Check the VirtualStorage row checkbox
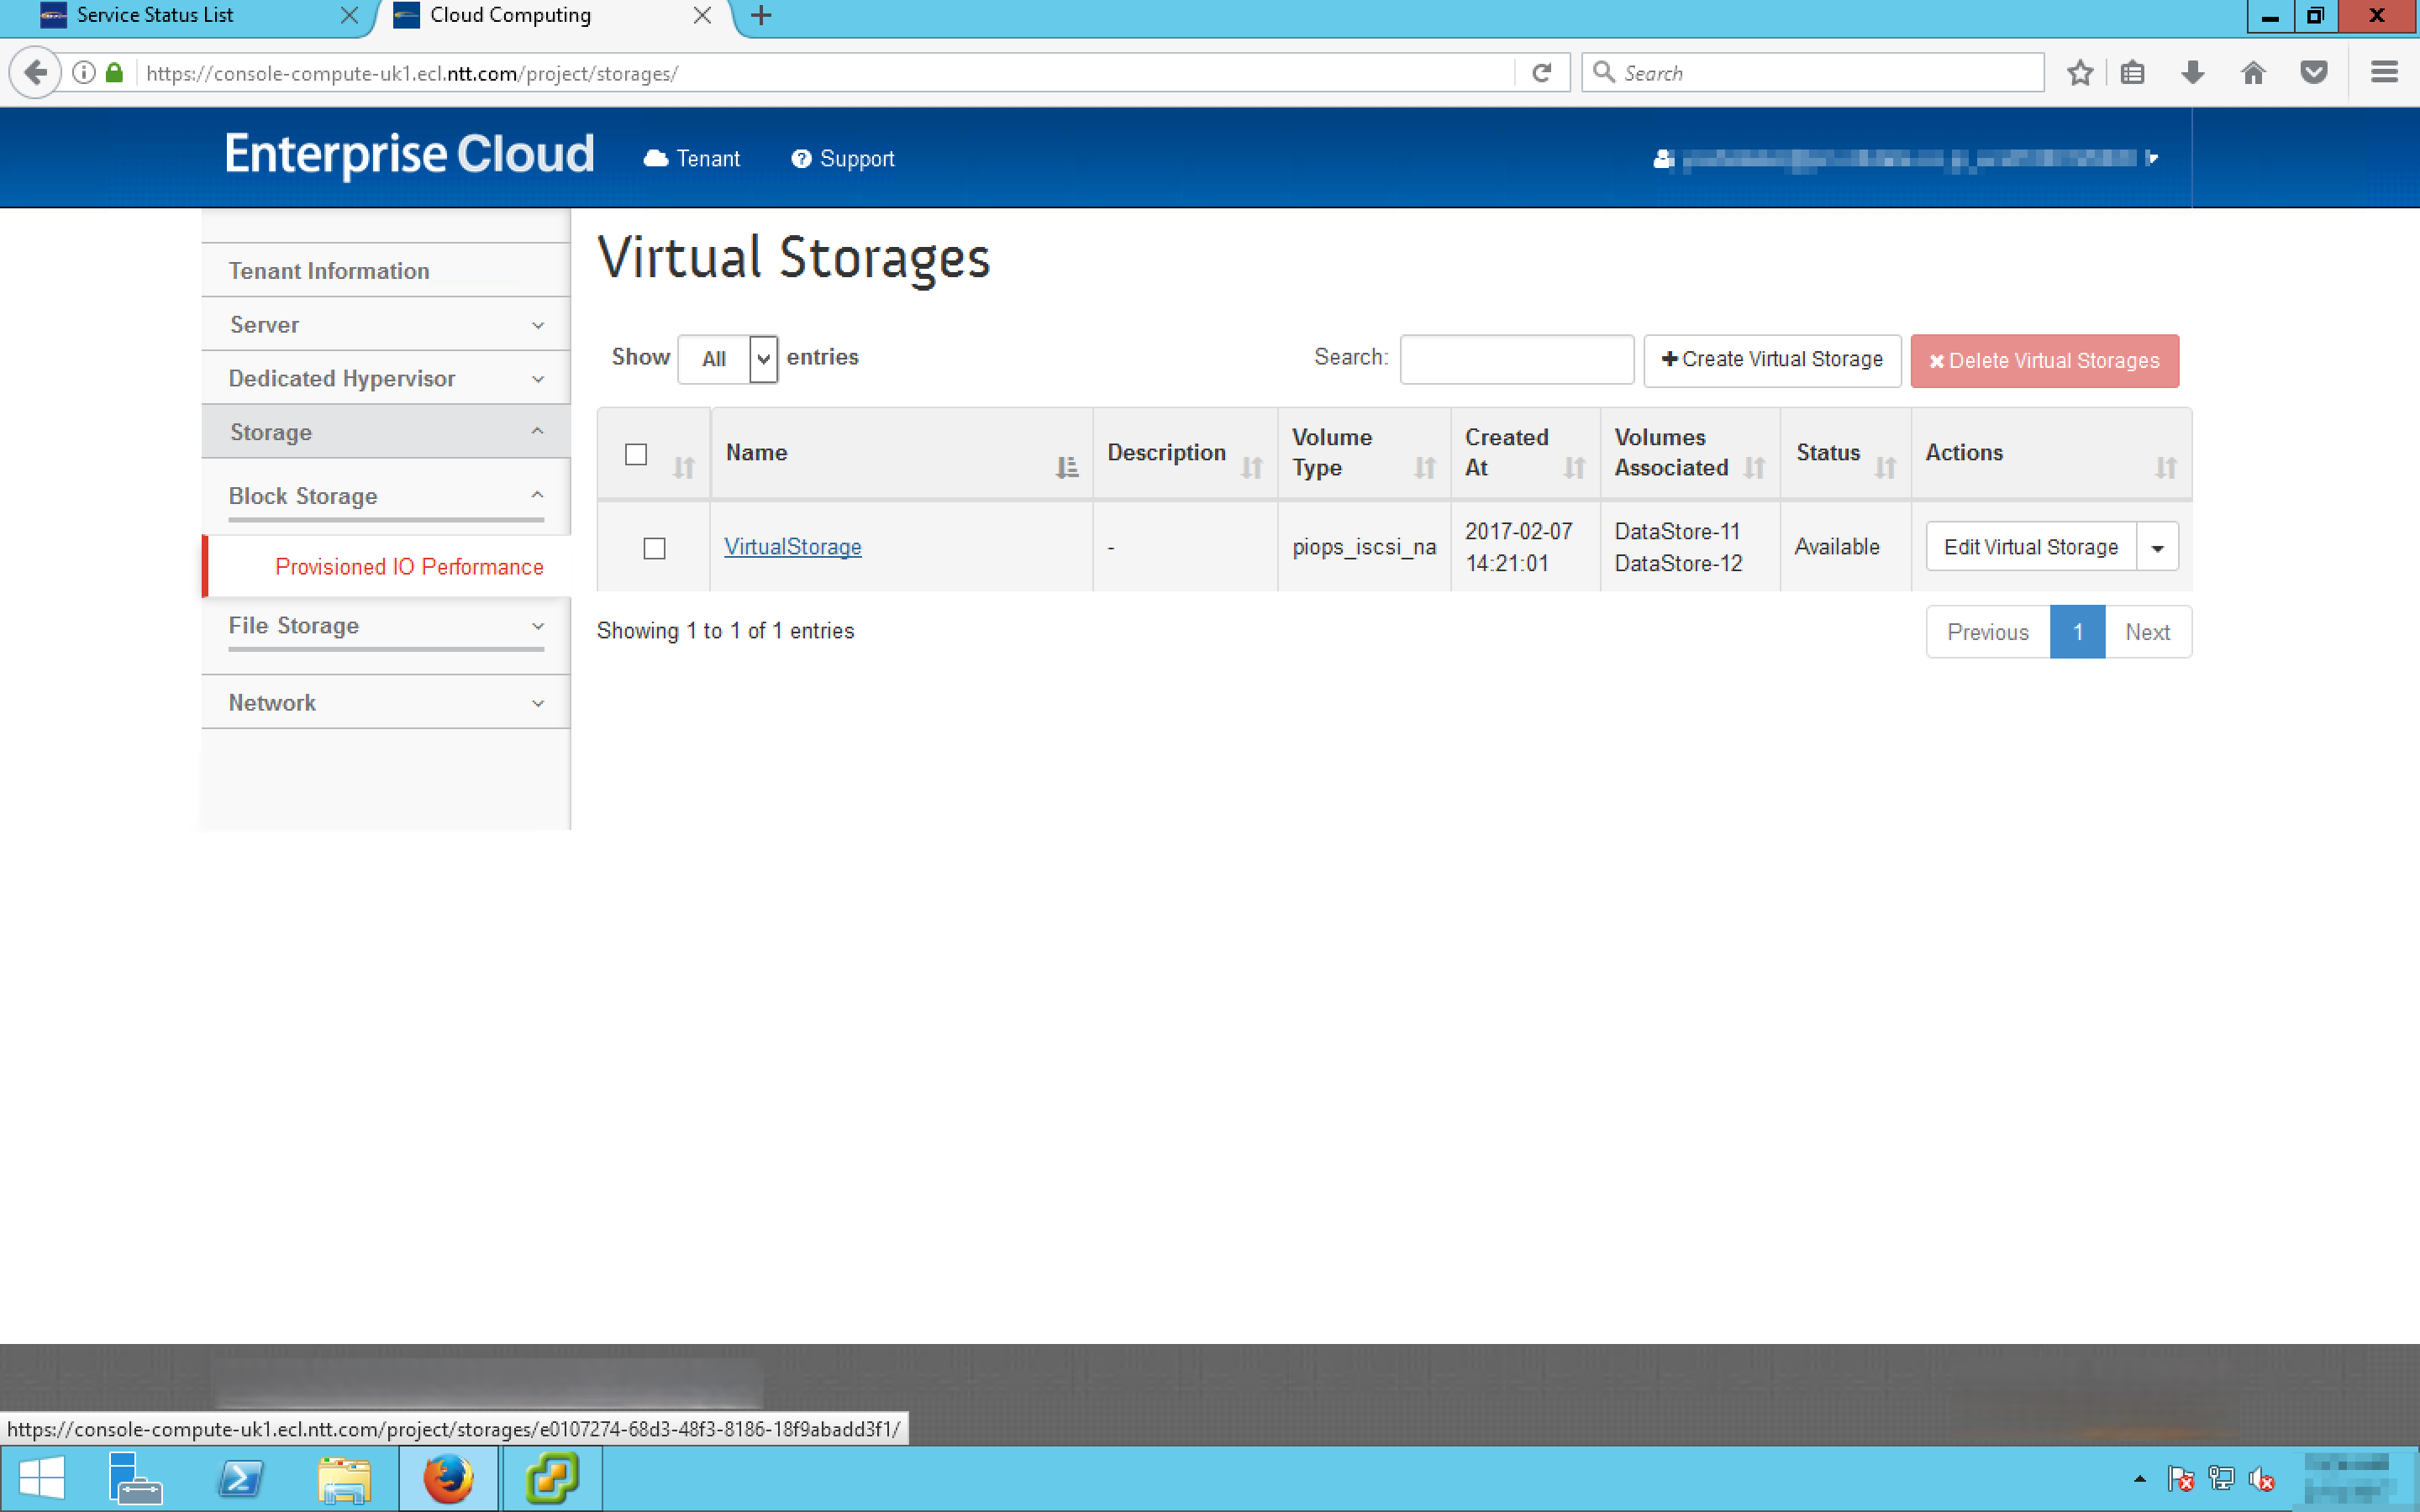Image resolution: width=2420 pixels, height=1512 pixels. [654, 548]
